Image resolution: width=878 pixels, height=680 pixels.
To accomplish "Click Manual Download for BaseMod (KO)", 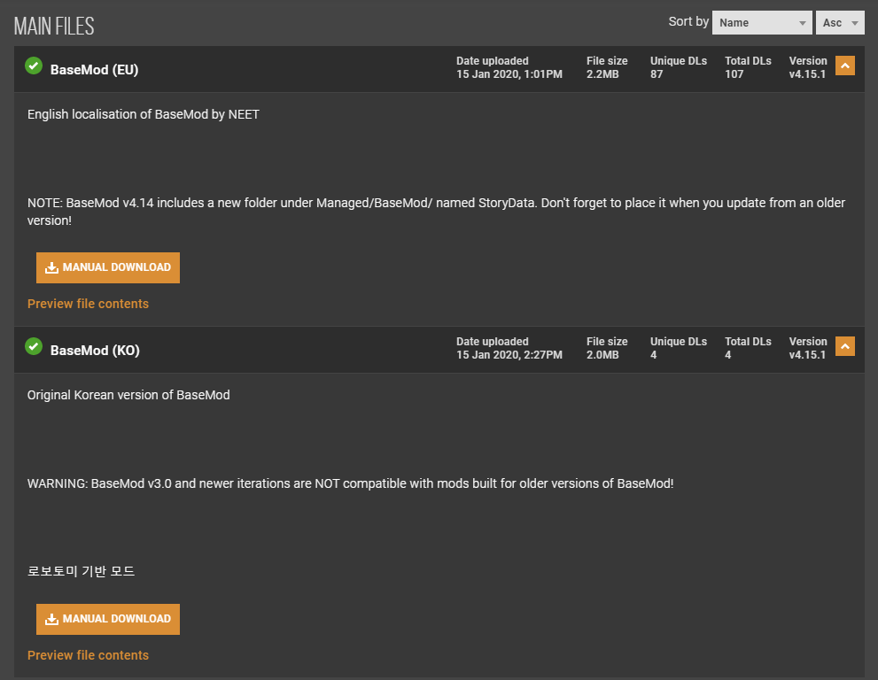I will (x=108, y=619).
